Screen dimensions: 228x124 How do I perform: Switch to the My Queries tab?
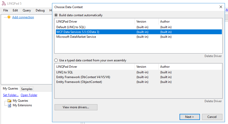click(10, 88)
